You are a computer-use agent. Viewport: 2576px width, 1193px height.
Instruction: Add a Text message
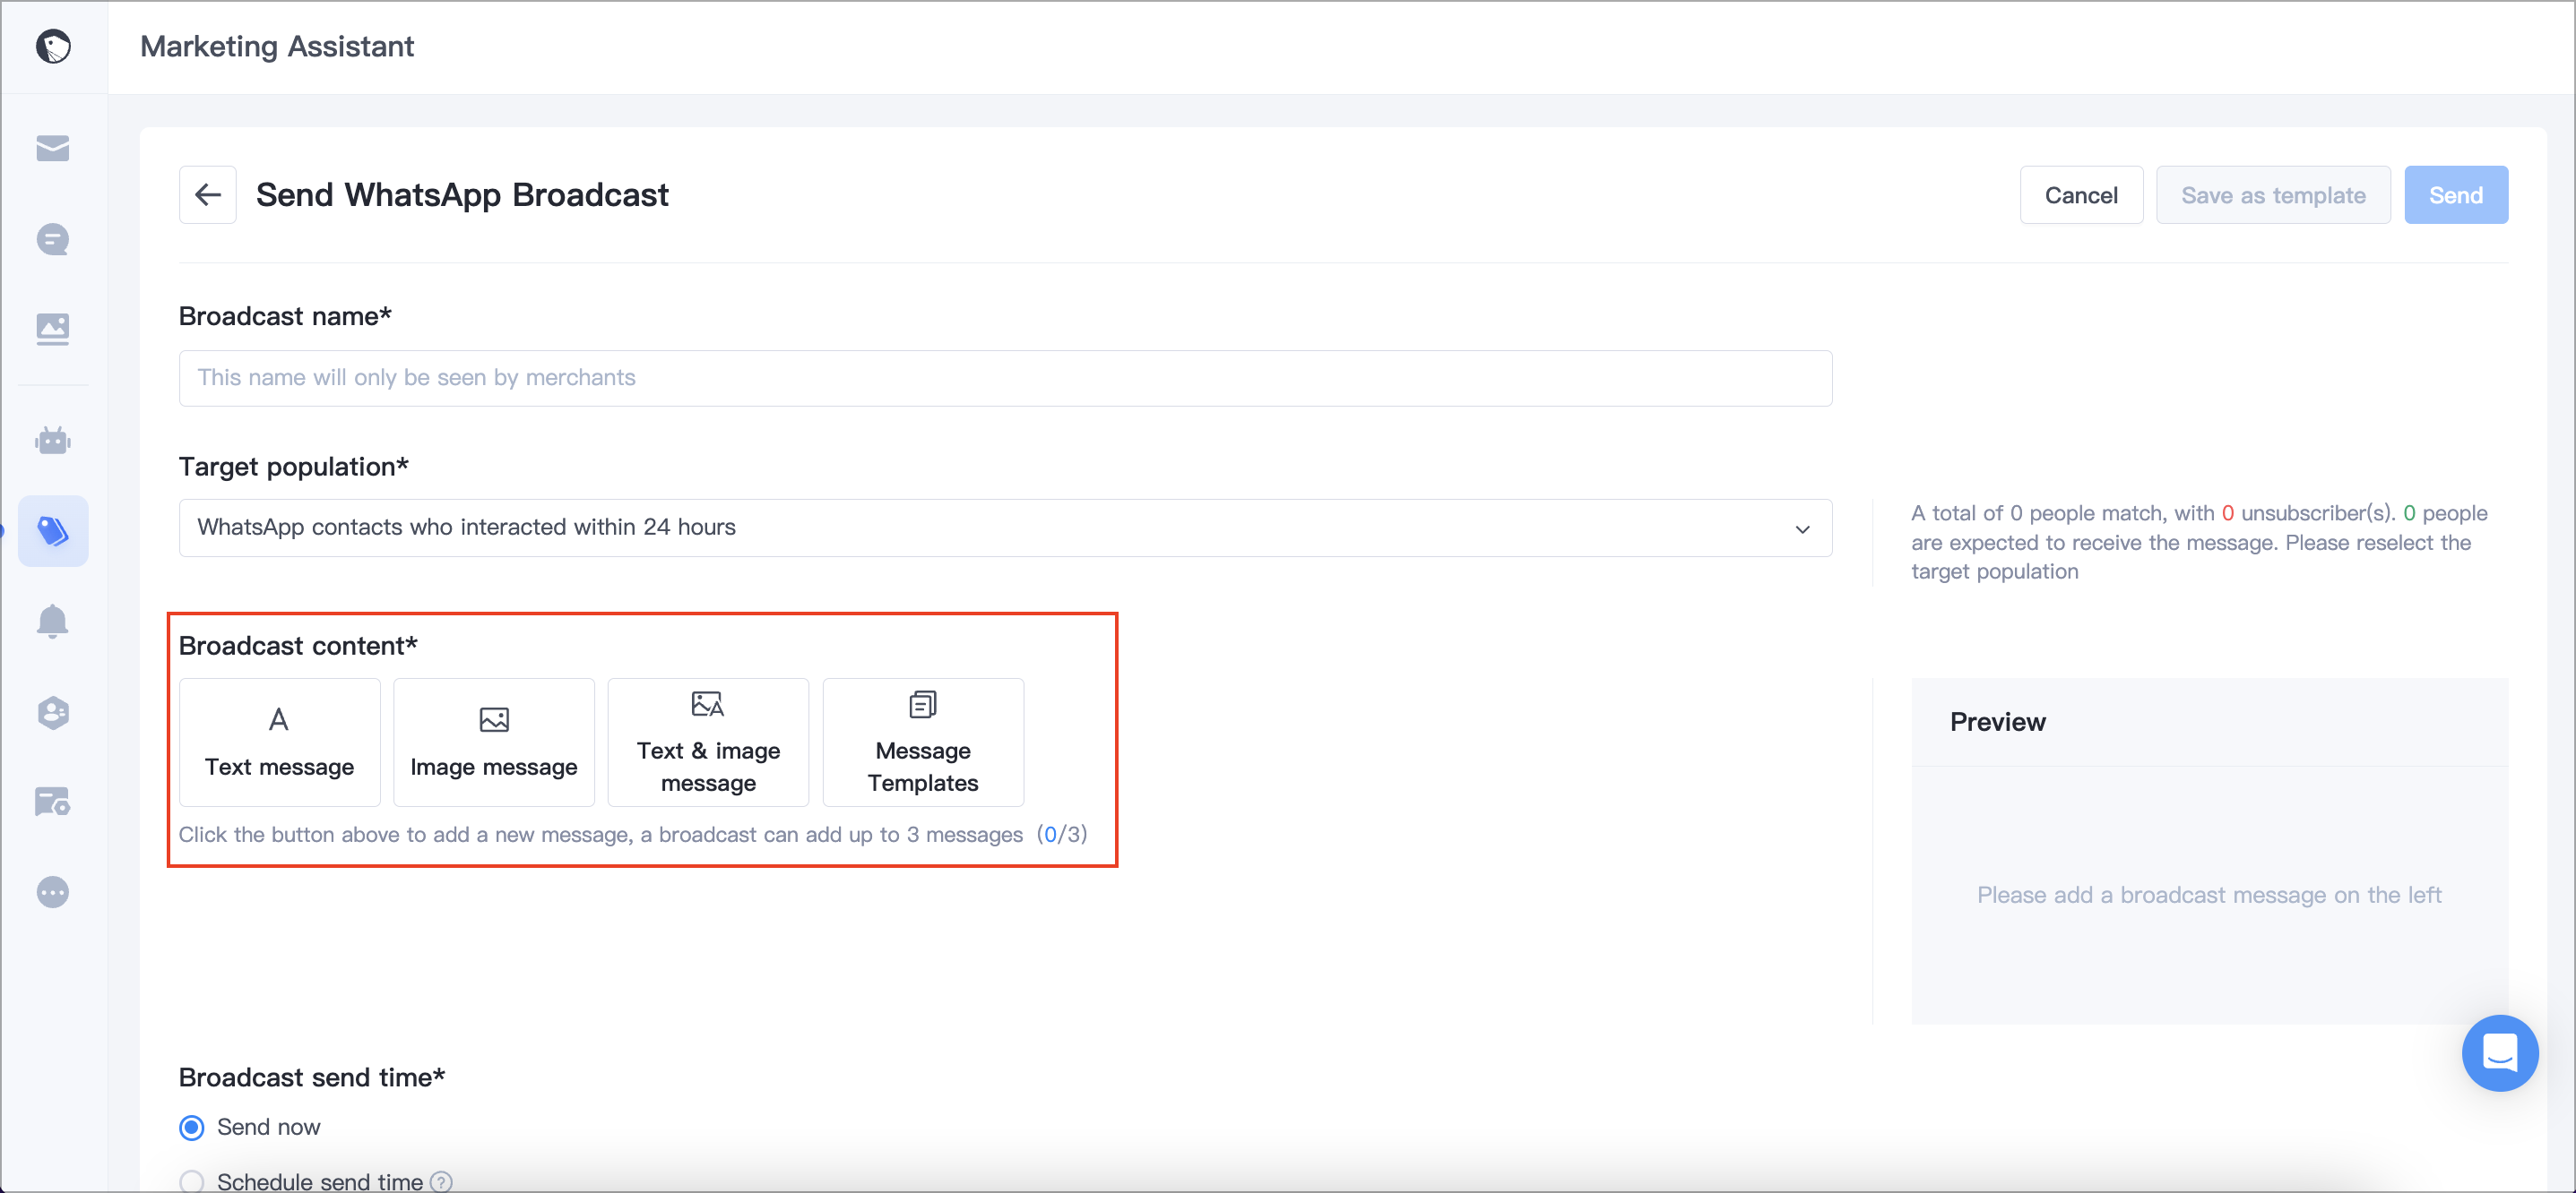[280, 742]
